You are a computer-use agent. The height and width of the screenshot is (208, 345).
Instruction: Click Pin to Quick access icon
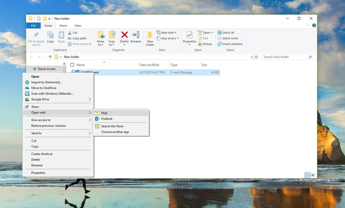click(36, 35)
